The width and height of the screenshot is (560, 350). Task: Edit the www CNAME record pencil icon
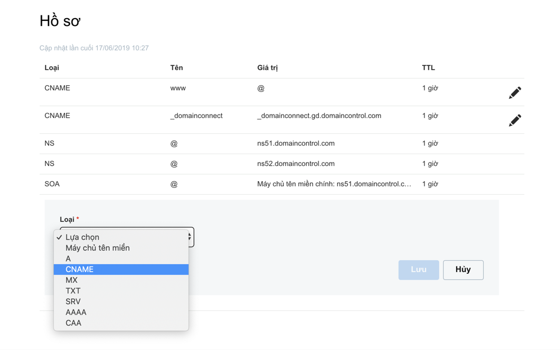[515, 93]
